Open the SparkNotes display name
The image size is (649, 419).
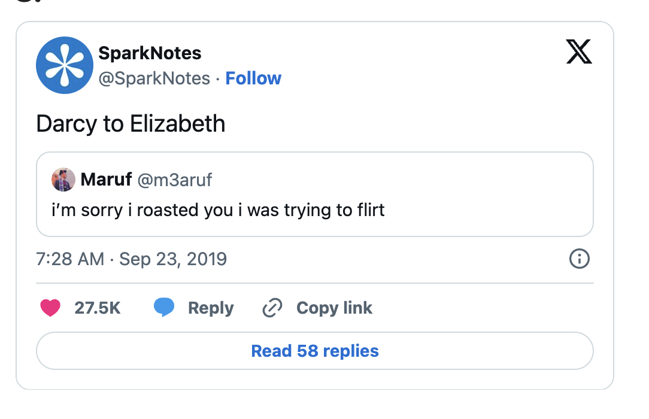(x=150, y=53)
